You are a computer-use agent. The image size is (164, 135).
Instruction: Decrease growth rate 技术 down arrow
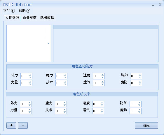point(65,112)
